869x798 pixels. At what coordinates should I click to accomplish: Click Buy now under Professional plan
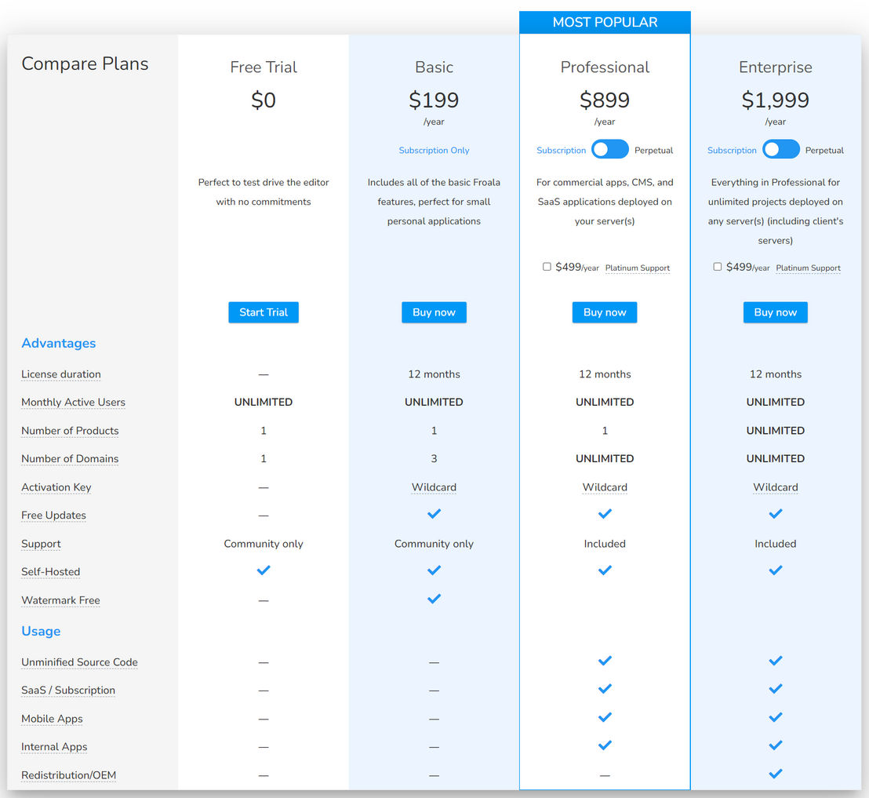pyautogui.click(x=605, y=312)
